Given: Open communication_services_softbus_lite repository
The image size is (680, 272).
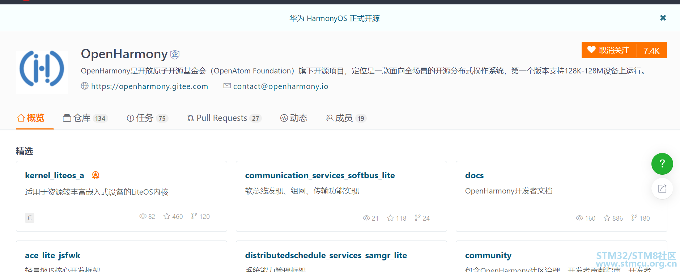Looking at the screenshot, I should pyautogui.click(x=320, y=175).
